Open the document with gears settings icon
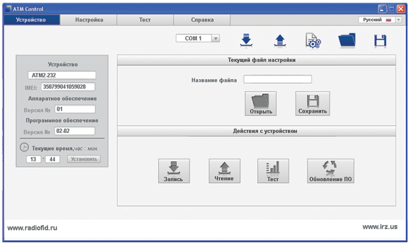The image size is (408, 245). (x=313, y=41)
